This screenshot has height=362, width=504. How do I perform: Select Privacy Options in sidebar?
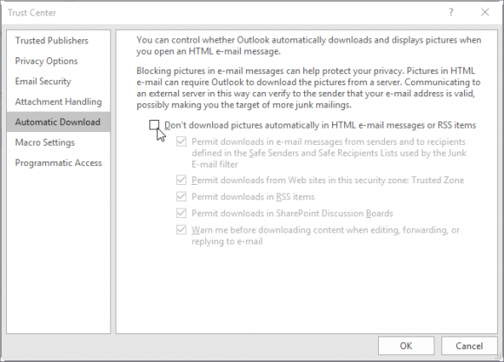coord(46,61)
